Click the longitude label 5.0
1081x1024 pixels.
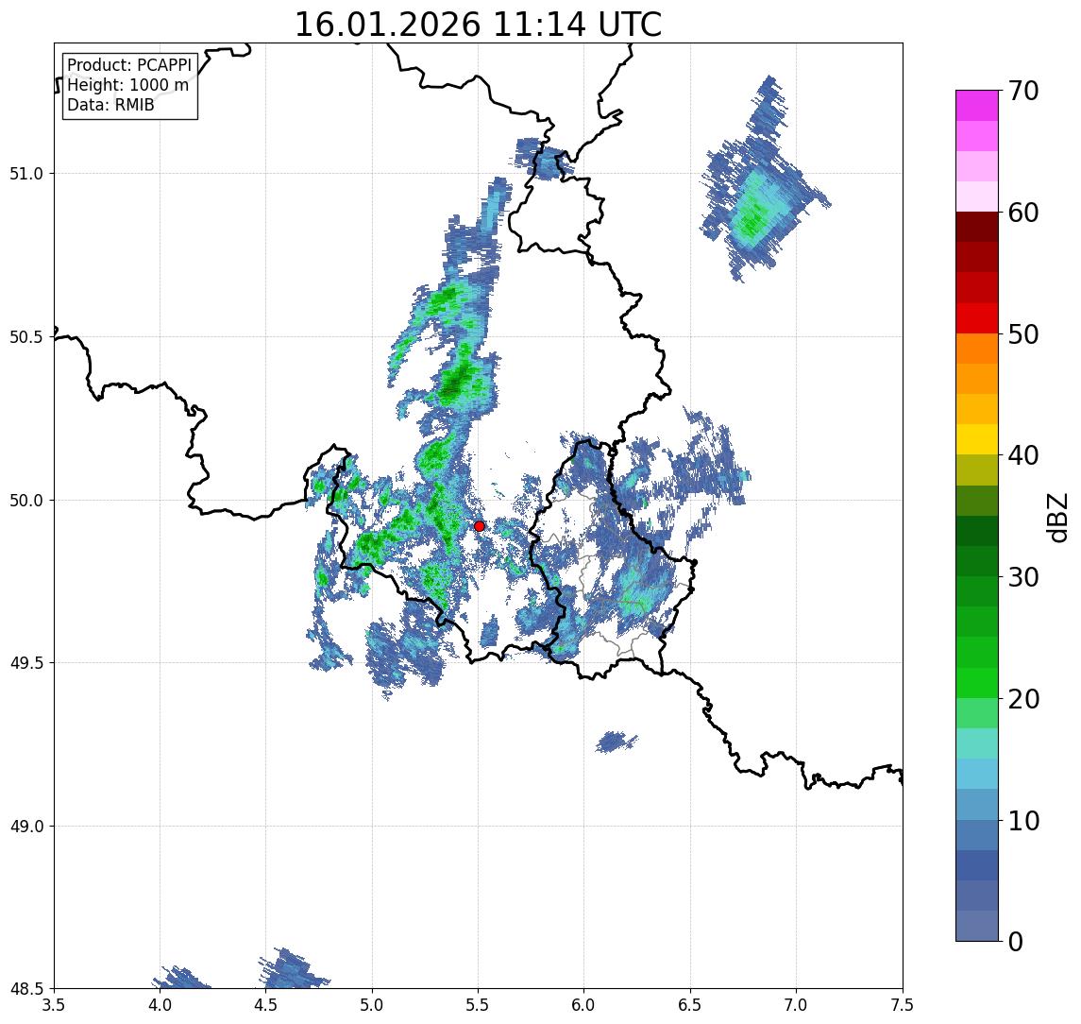click(x=372, y=1005)
